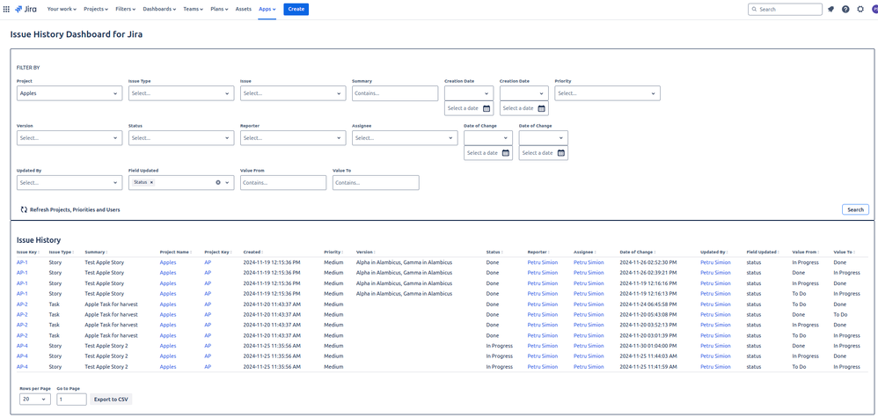Open calendar icon of second Creation Date
878x418 pixels.
click(x=541, y=108)
